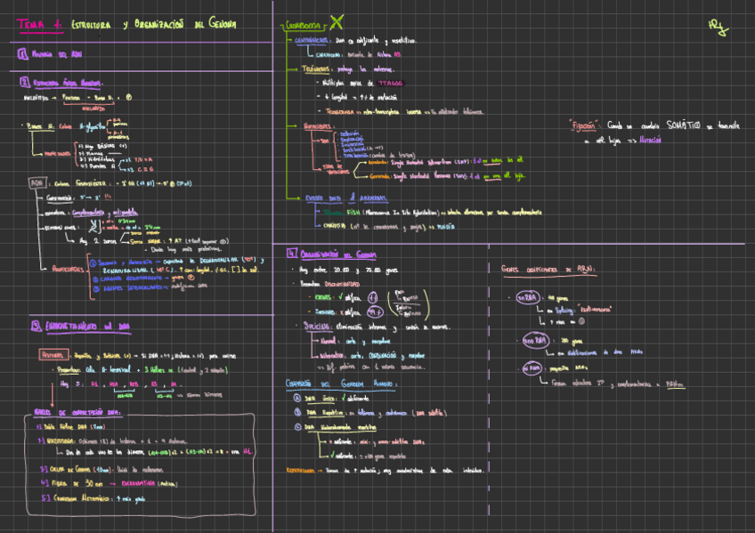
Task: Click the yellow signature in top-right corner
Action: point(717,29)
